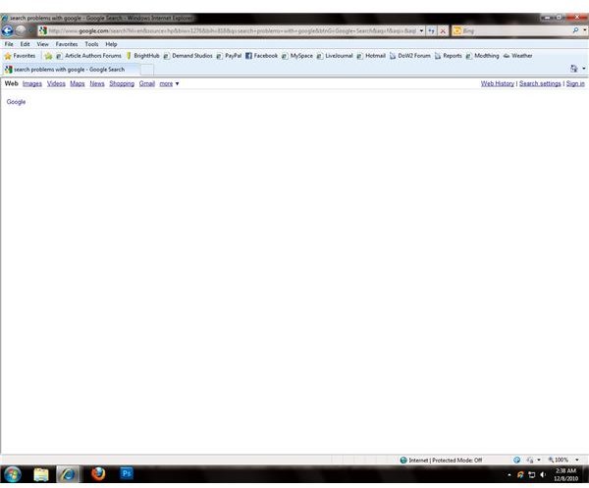This screenshot has width=589, height=488.
Task: Open the Windows Start button
Action: [x=13, y=474]
